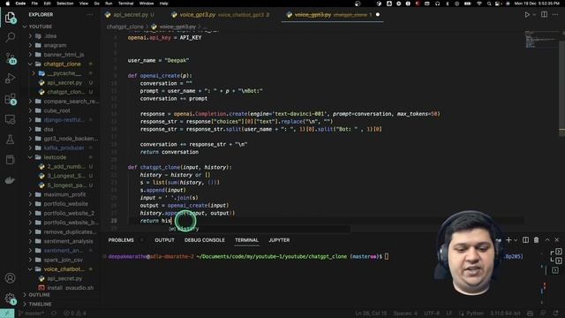The image size is (565, 318).
Task: Click the master branch in status bar
Action: point(32,314)
